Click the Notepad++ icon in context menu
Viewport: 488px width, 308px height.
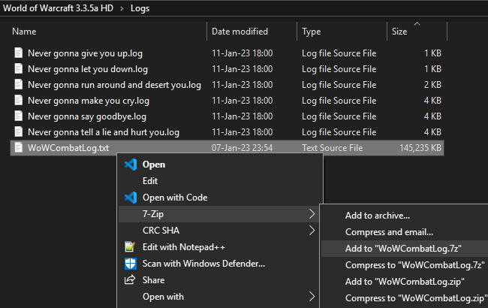pos(130,247)
